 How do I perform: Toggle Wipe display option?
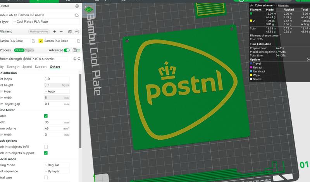[x=251, y=75]
